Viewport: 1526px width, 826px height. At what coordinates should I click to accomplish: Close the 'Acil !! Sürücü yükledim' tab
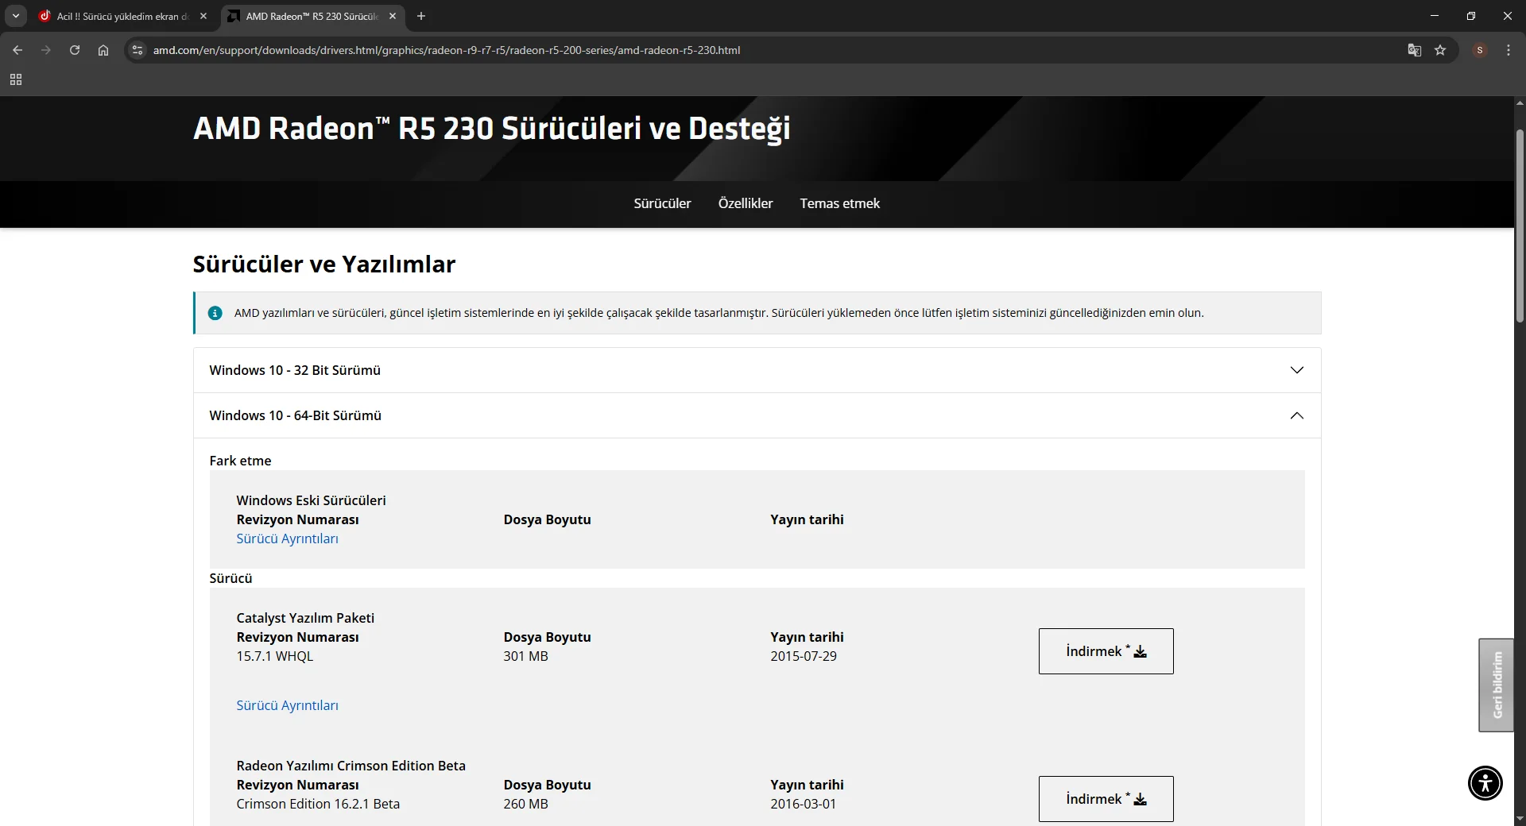tap(203, 16)
